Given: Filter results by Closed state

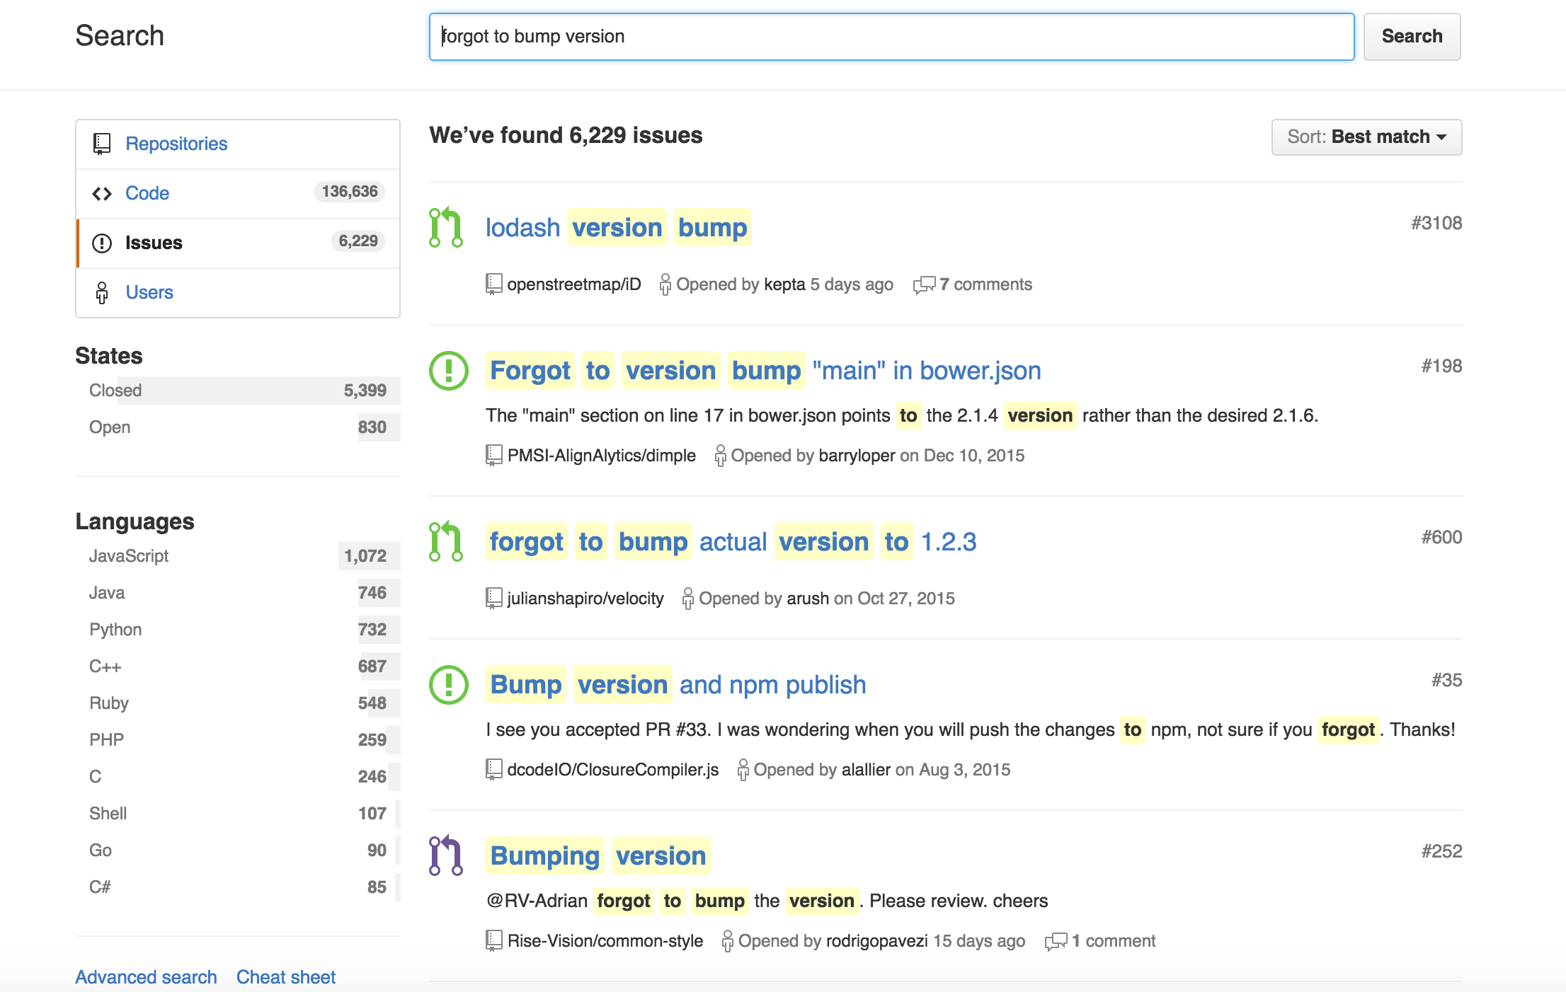Looking at the screenshot, I should click(238, 391).
